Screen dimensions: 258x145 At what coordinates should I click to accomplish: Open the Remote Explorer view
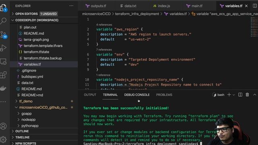click(3, 62)
